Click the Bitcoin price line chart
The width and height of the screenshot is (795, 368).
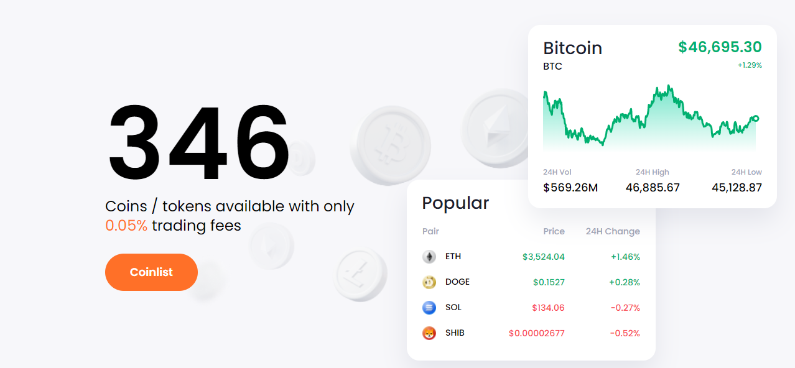coord(651,118)
